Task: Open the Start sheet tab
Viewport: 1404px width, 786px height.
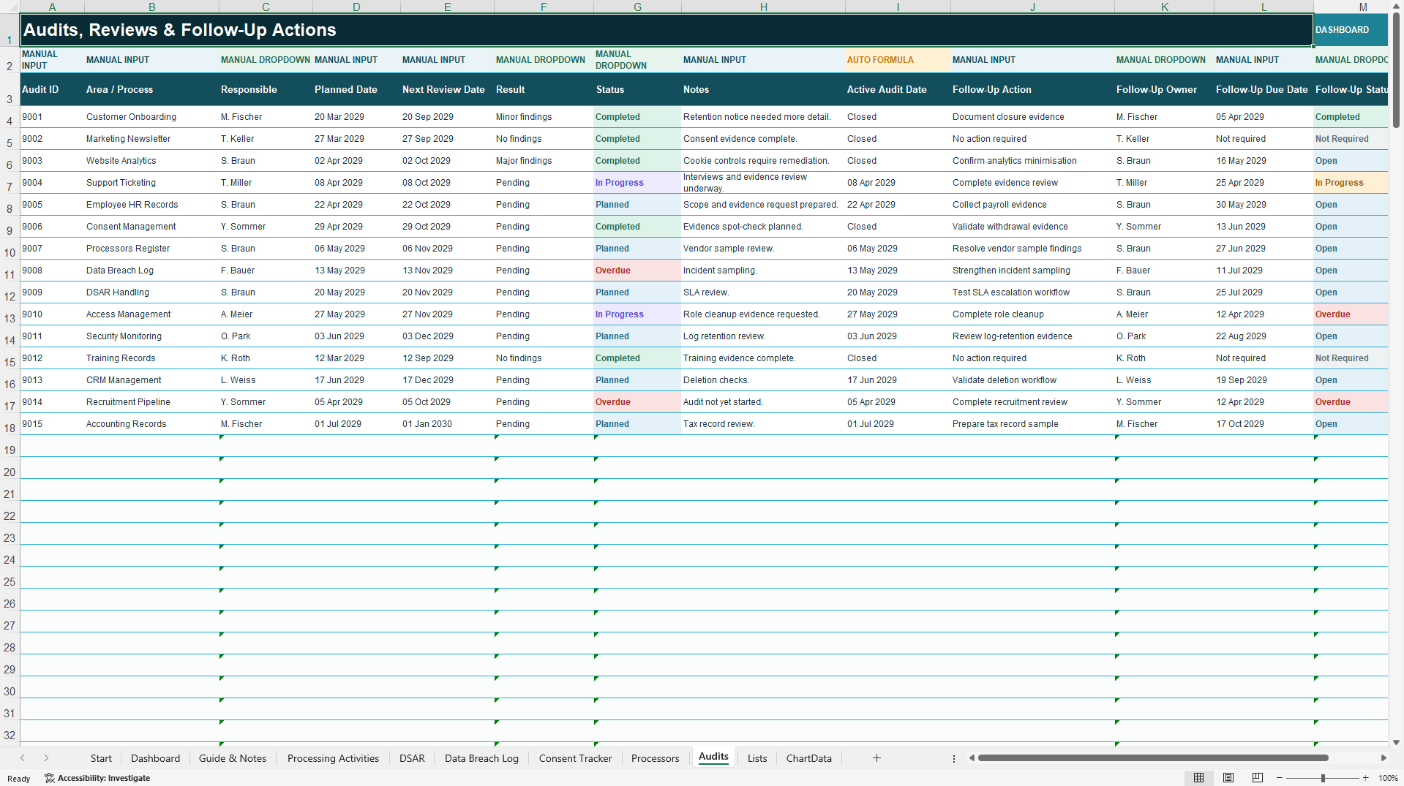Action: (x=101, y=758)
